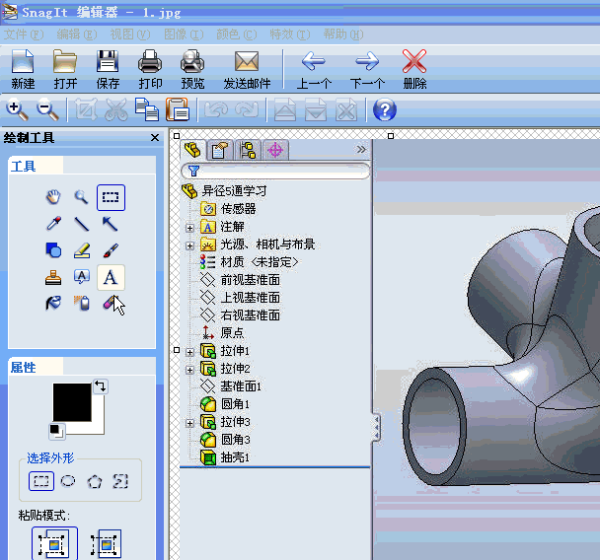Expand 光源、相机与布景 tree node
The image size is (600, 560).
(189, 245)
